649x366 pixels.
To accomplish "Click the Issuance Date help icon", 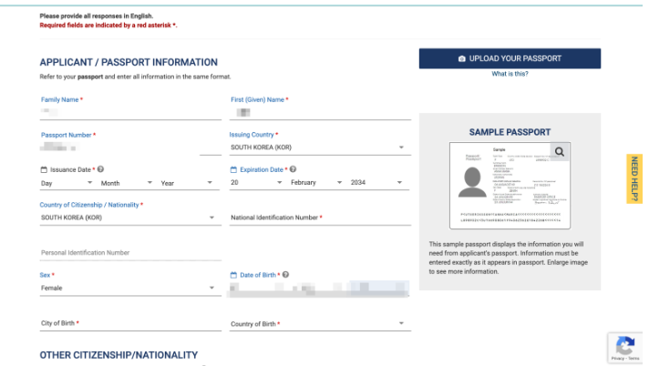I will (100, 169).
